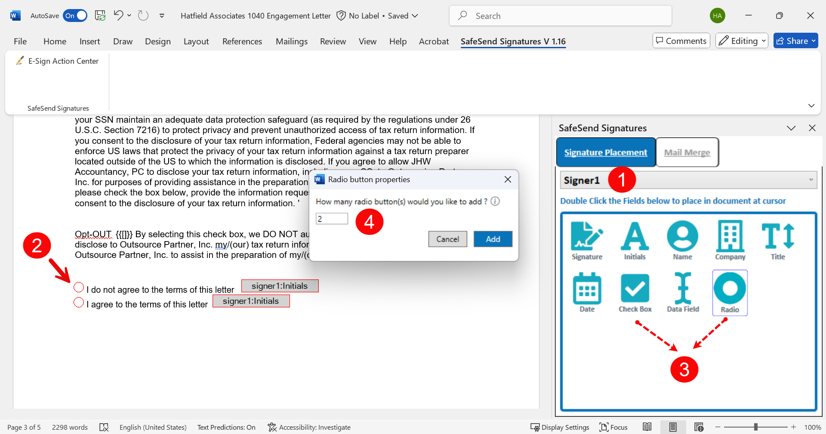The width and height of the screenshot is (826, 434).
Task: Select the Initials field icon
Action: (x=635, y=240)
